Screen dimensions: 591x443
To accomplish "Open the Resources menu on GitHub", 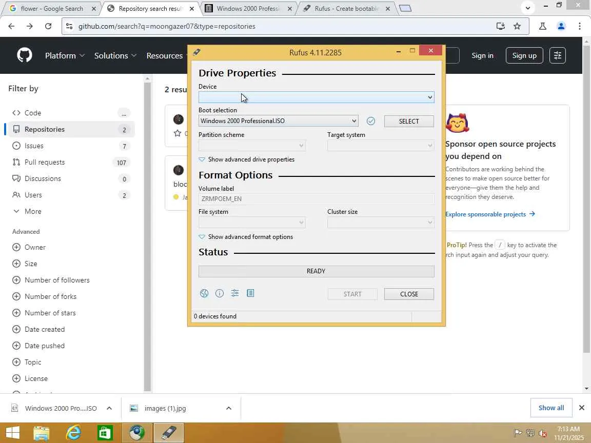I will pyautogui.click(x=165, y=55).
